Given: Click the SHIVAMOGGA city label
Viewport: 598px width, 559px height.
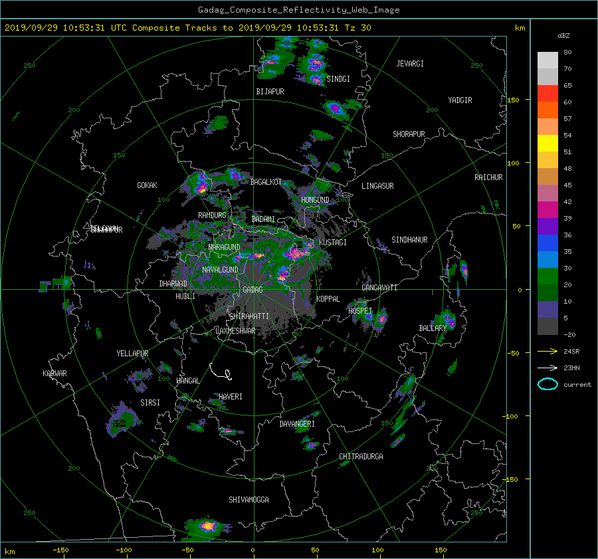Looking at the screenshot, I should [x=249, y=500].
